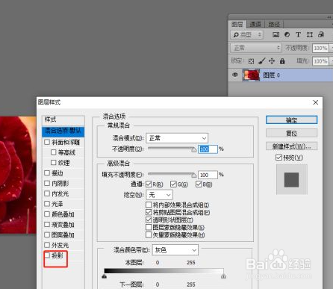
Task: Enable 纹理 checkbox
Action: point(53,163)
